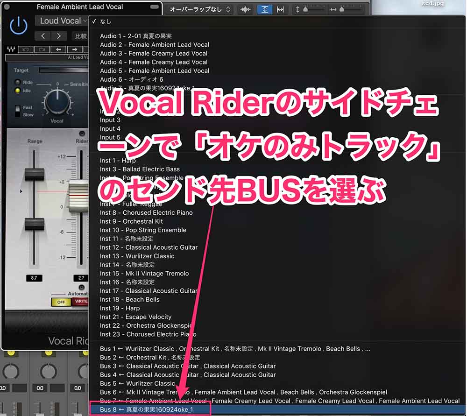Select Inst 3 - Ballad Electric Bass
467x416 pixels.
277,169
